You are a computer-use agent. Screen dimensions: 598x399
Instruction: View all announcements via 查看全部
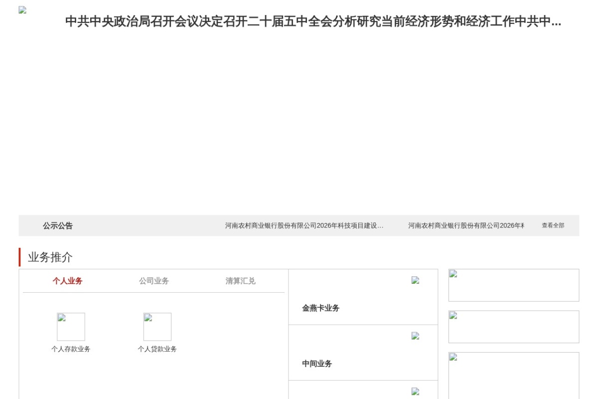point(553,225)
